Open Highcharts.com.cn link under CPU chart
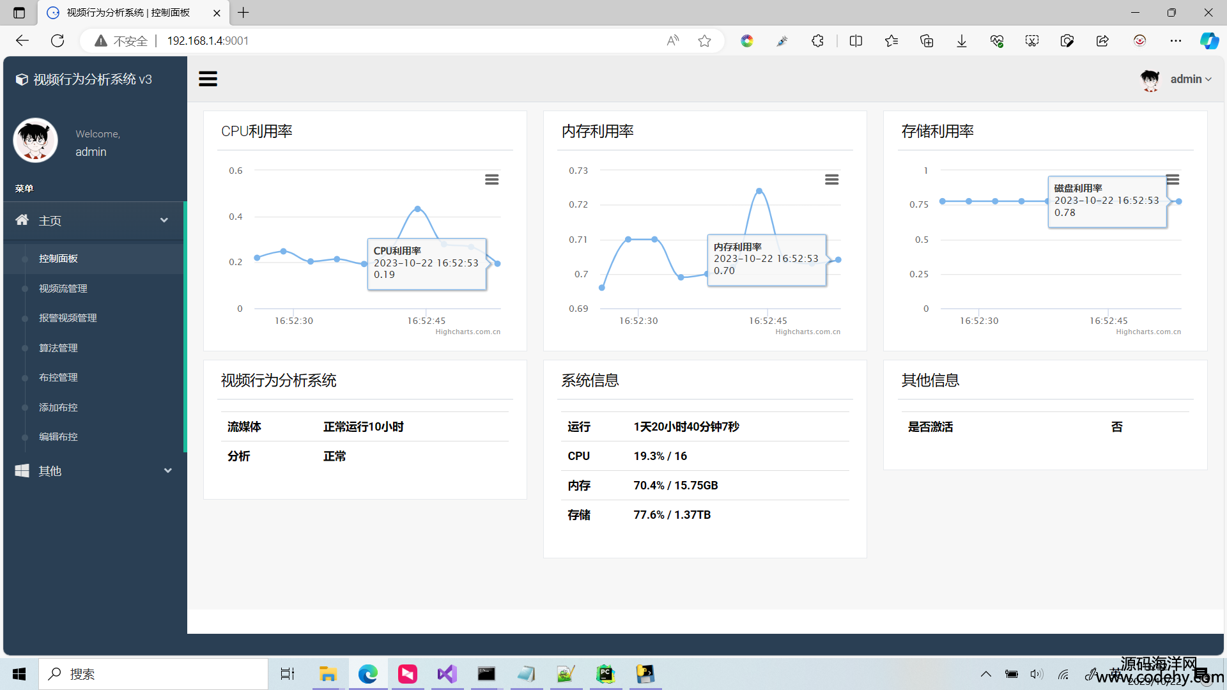1227x690 pixels. 468,332
